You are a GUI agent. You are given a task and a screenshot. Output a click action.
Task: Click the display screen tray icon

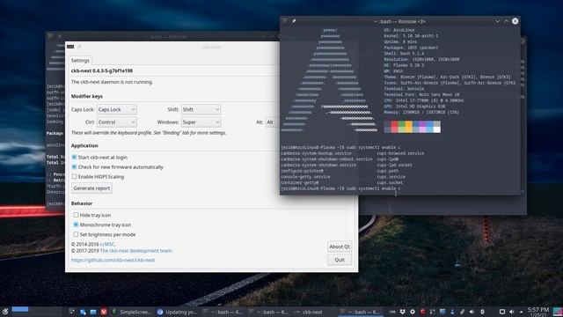point(502,312)
